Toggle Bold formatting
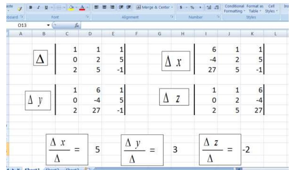This screenshot has width=289, height=170. (x=31, y=8)
